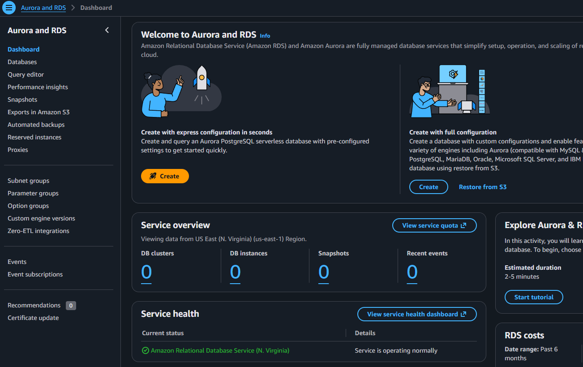Click View service health dashboard button
This screenshot has height=367, width=583.
(x=417, y=314)
